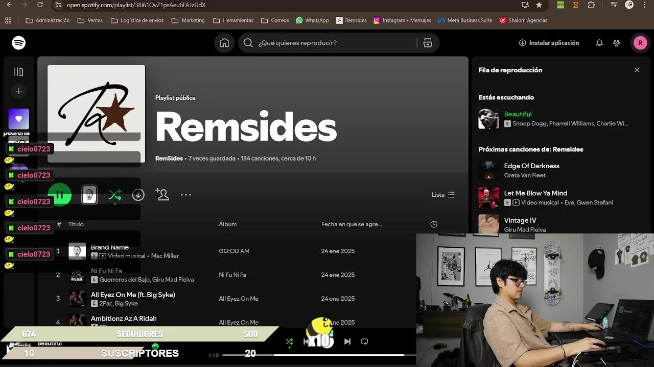Select Ambitionz Az A Ridah track

pyautogui.click(x=124, y=319)
